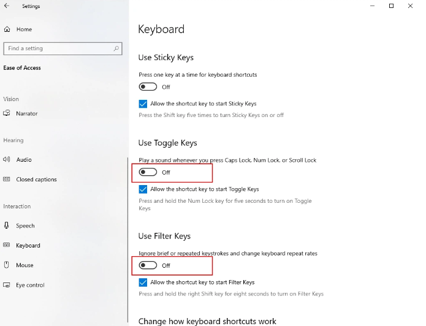Click the sidebar vertical scrollbar
Viewport: 426px width, 326px height.
pos(127,240)
